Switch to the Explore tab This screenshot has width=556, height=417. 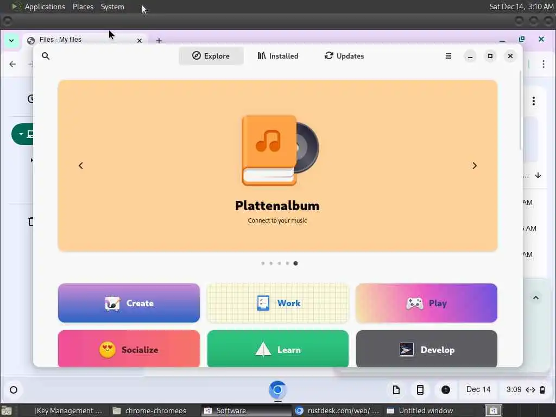coord(211,56)
